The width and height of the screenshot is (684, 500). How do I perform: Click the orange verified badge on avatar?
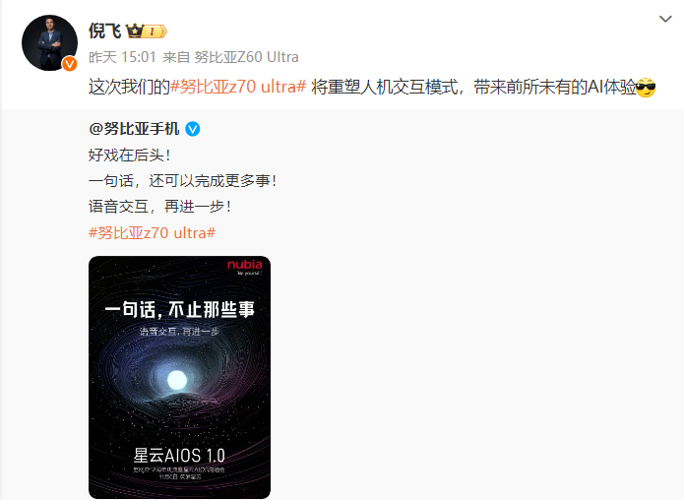coord(69,64)
